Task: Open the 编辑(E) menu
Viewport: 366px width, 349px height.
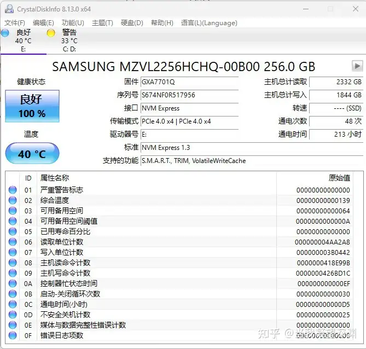Action: pos(43,23)
